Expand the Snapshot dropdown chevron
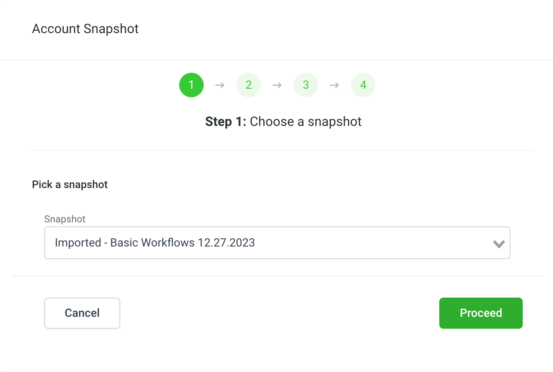Screen dimensions: 553x372 (499, 244)
